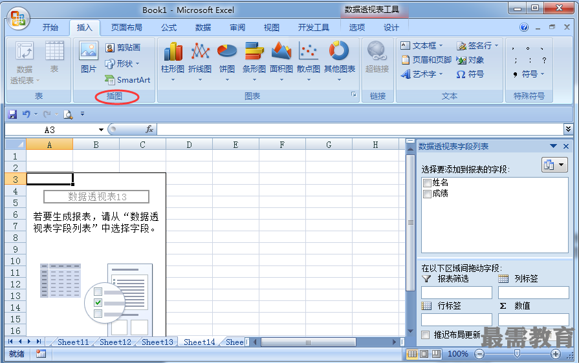Switch to the 设计 tab
Image resolution: width=579 pixels, height=363 pixels.
(391, 28)
